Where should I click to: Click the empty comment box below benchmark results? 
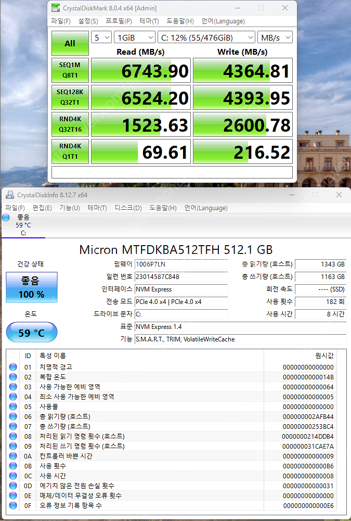pyautogui.click(x=172, y=172)
